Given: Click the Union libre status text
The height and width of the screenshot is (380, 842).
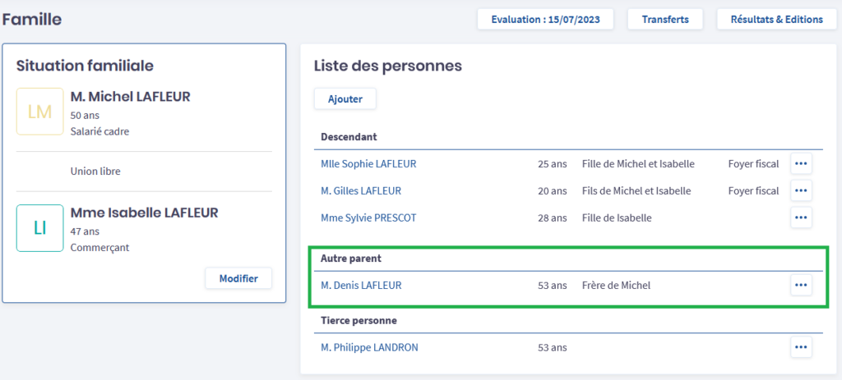Looking at the screenshot, I should 95,172.
